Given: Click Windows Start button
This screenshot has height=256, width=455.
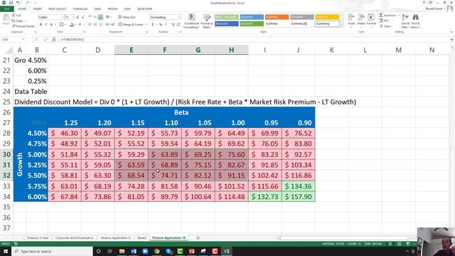Looking at the screenshot, I should click(6, 251).
